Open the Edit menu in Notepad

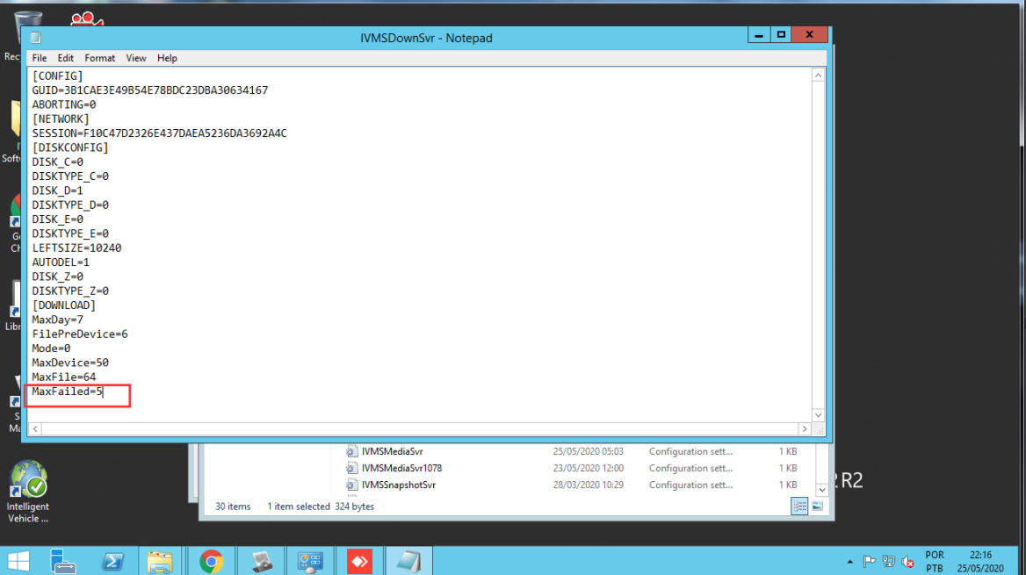point(65,58)
